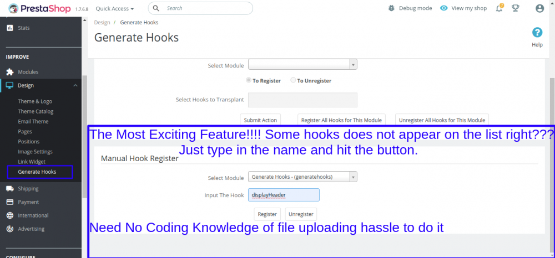
Task: Click the Input The Hook text field
Action: click(x=284, y=195)
